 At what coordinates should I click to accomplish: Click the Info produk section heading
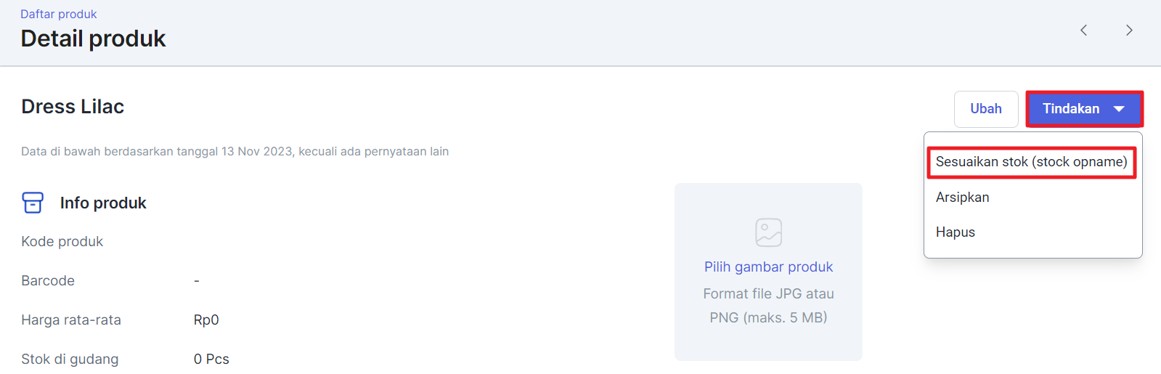[103, 203]
